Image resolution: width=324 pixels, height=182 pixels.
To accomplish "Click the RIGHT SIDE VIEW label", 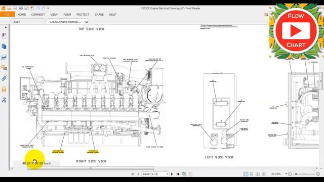I will 91,161.
